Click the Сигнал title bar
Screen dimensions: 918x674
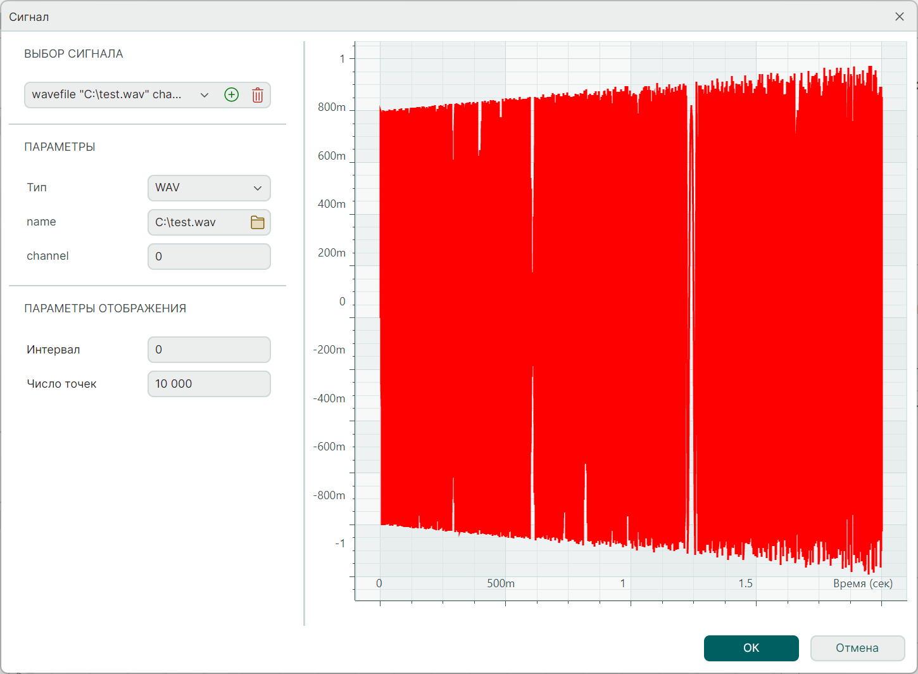(443, 16)
